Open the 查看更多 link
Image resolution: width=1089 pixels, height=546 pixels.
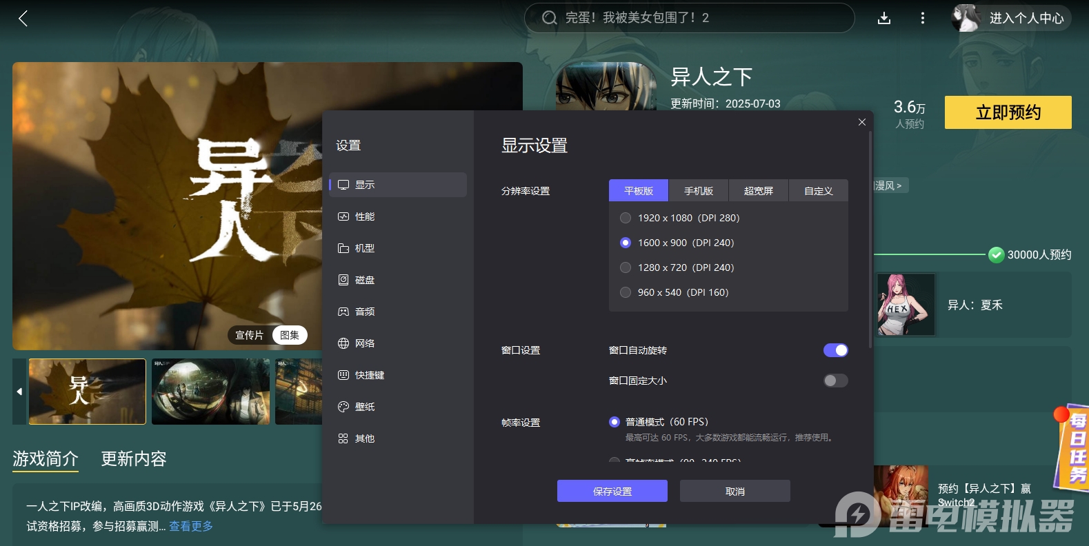(x=191, y=526)
